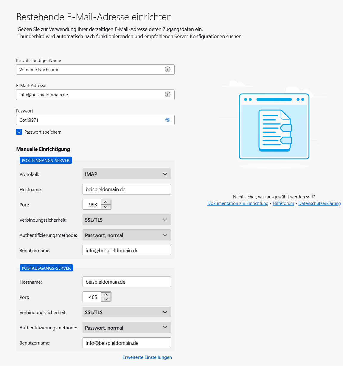Open the Protokoll dropdown showing IMAP
The image size is (343, 366).
(126, 174)
